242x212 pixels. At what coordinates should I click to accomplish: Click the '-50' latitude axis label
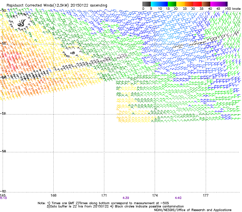tap(3, 11)
